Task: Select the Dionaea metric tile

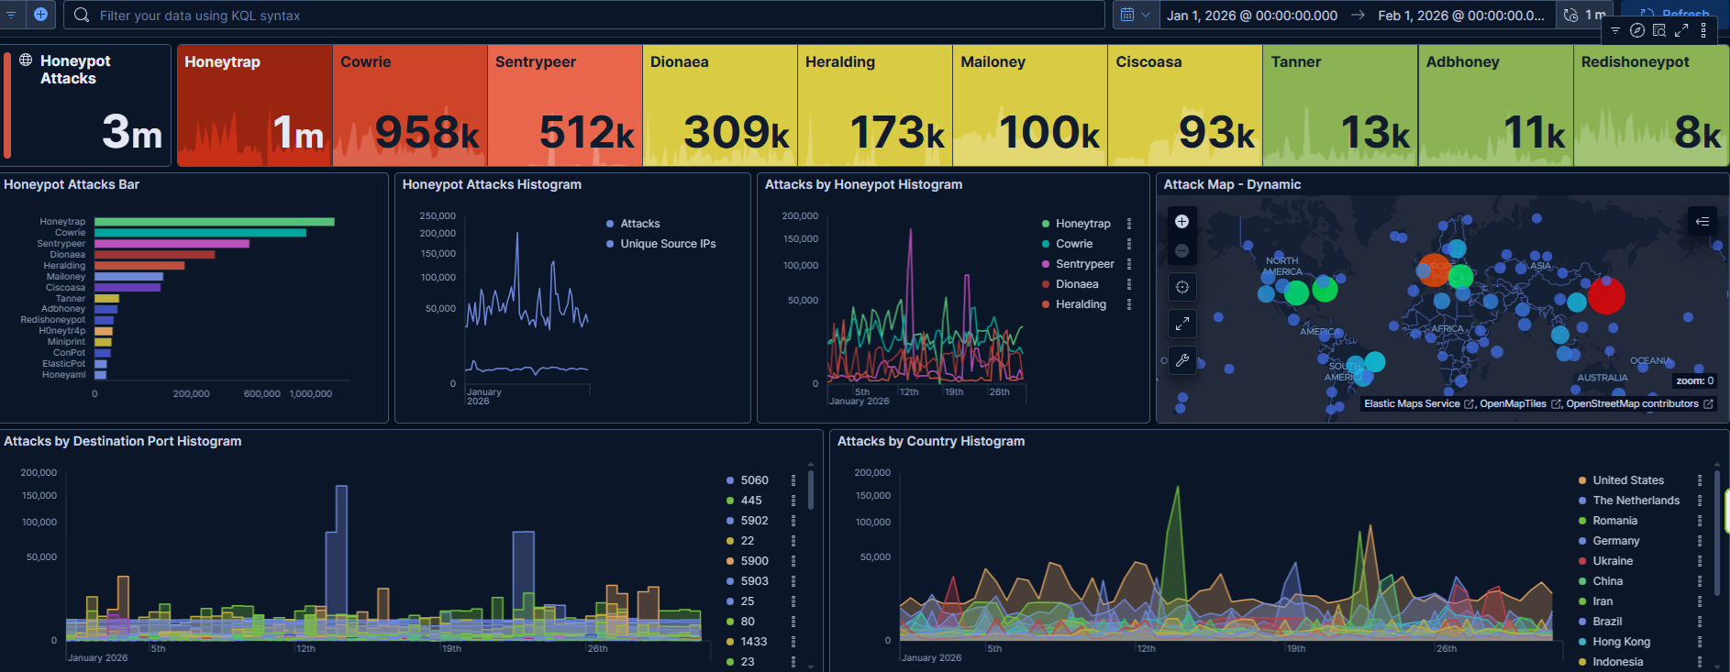Action: pos(719,105)
